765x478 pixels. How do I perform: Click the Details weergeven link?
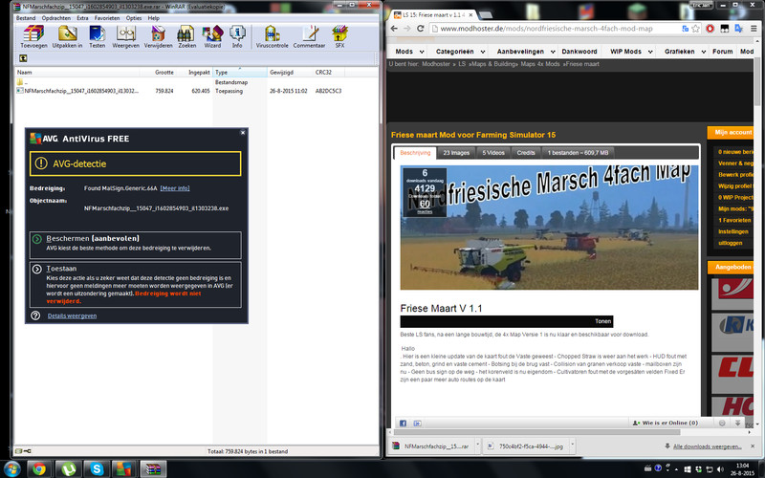72,315
